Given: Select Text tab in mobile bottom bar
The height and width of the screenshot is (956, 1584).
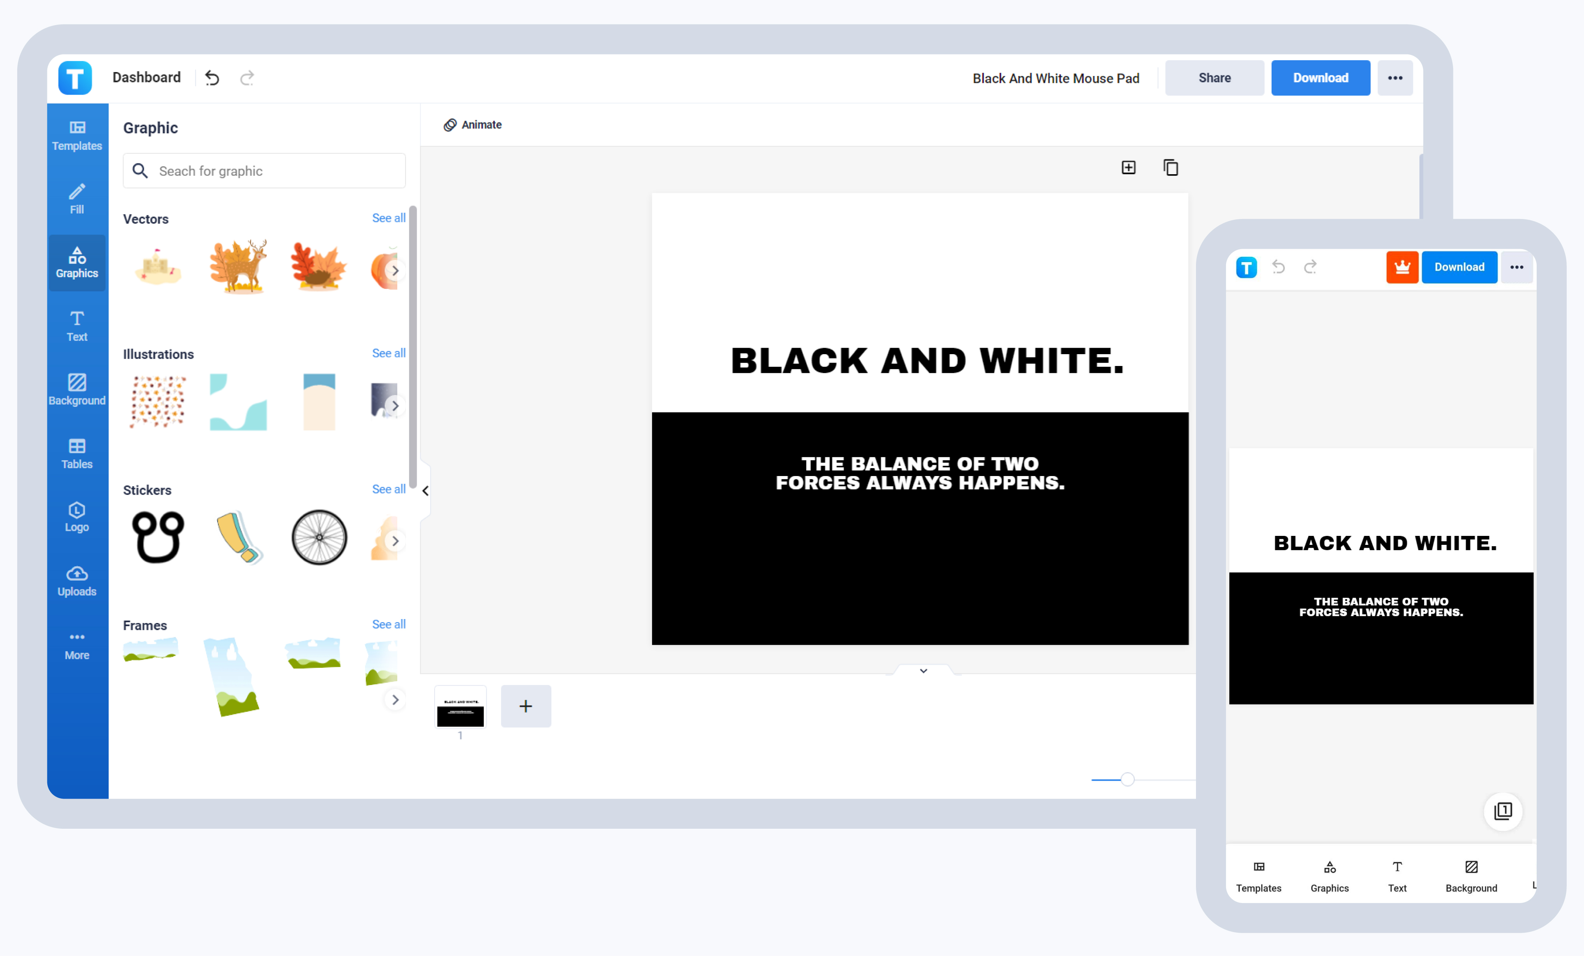Looking at the screenshot, I should point(1397,876).
